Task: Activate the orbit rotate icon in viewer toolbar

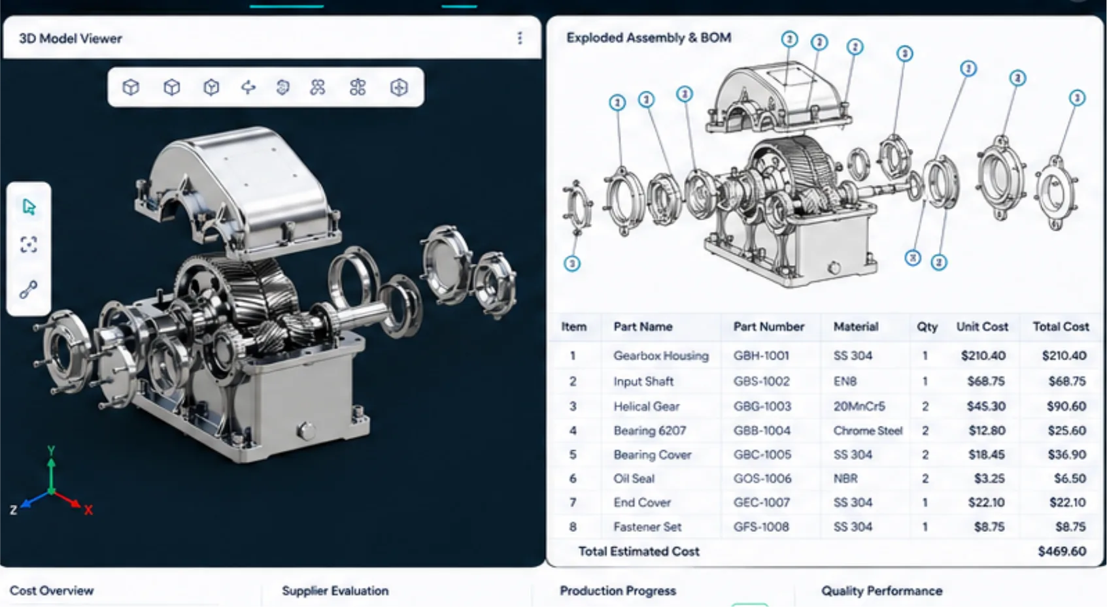Action: coord(248,87)
